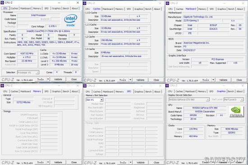Click CPU-Z title icon of SPD window
The height and width of the screenshot is (165, 248).
coord(85,86)
